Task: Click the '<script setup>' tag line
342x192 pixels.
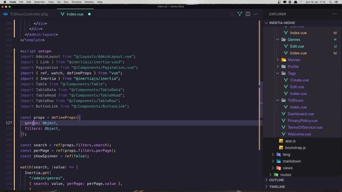Action: pos(36,51)
